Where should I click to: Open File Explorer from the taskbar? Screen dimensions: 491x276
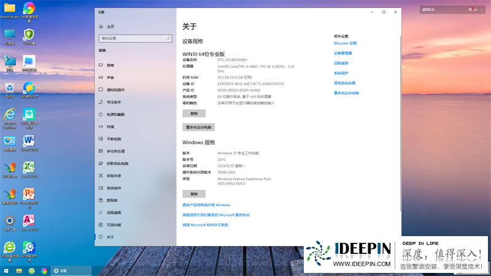coord(19,271)
